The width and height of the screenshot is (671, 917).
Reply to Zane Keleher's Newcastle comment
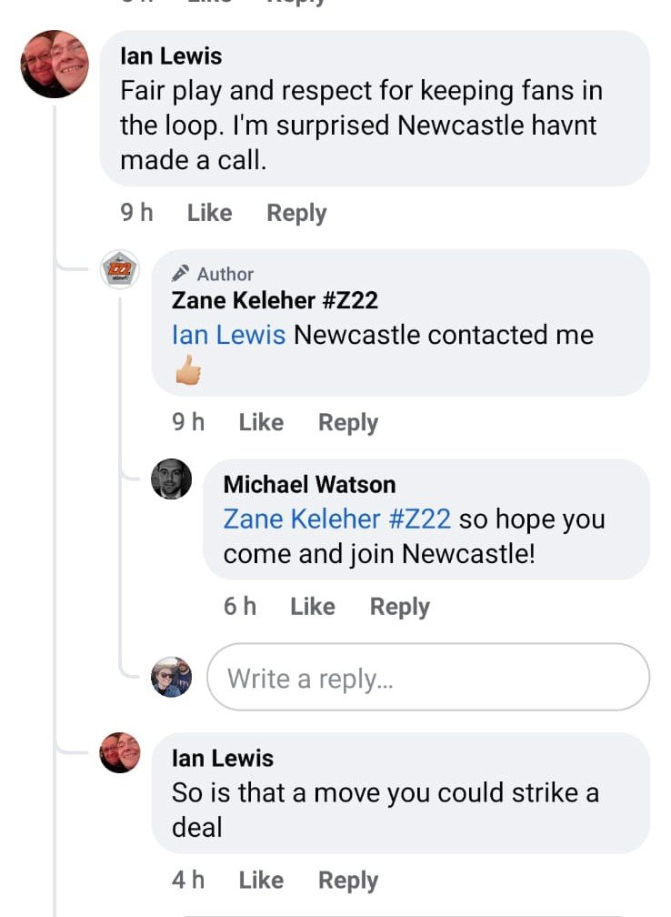pos(348,422)
